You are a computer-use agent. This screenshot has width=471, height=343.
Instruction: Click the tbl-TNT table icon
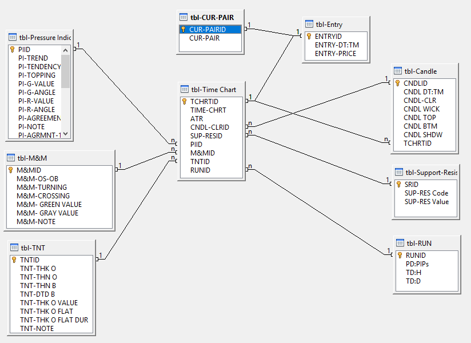[x=14, y=248]
